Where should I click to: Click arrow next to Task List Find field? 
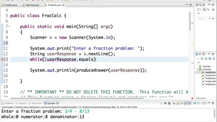tap(210, 18)
